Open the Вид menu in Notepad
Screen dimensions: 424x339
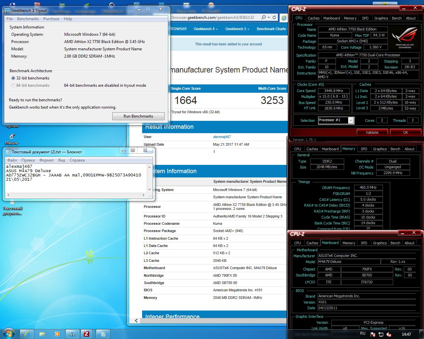coord(62,160)
